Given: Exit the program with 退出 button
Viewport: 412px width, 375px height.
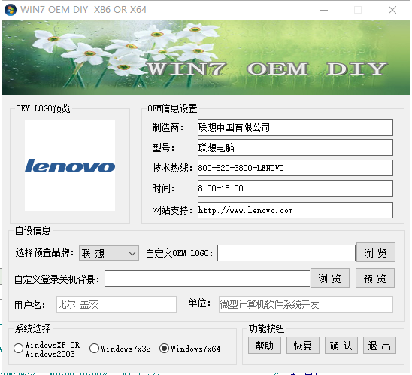Looking at the screenshot, I should click(380, 346).
